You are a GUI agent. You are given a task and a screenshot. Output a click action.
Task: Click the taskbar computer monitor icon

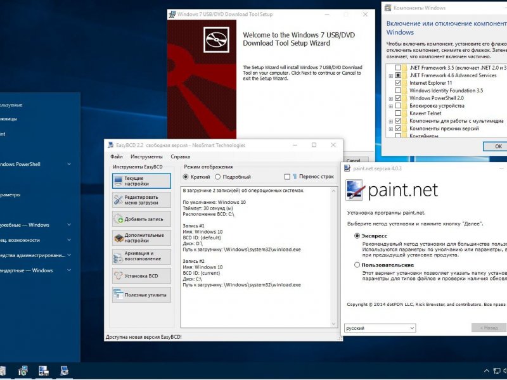[64, 370]
